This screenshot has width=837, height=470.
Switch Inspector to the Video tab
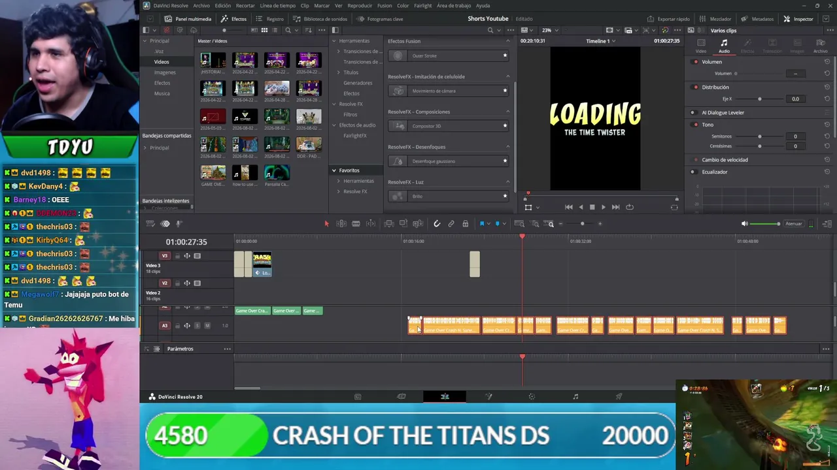(701, 46)
